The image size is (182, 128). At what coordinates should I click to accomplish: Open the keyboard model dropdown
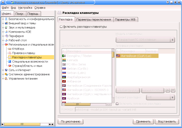pos(145,39)
